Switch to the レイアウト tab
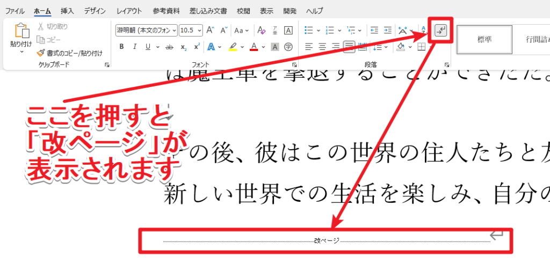 [129, 11]
